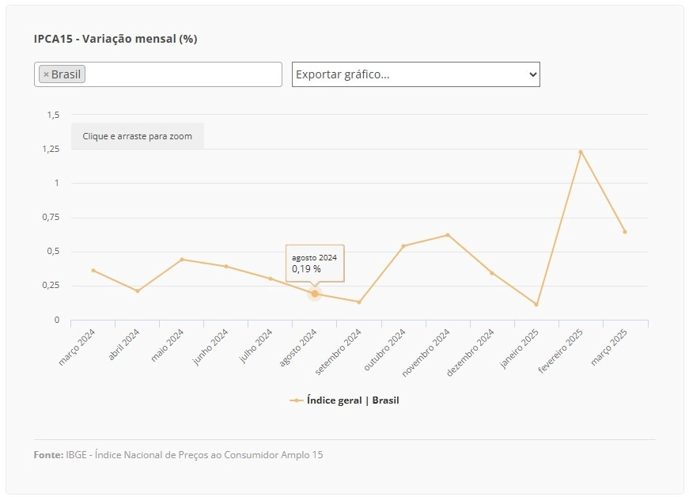Screen dimensions: 689x497
Task: Select the março 2025 data point
Action: (625, 232)
